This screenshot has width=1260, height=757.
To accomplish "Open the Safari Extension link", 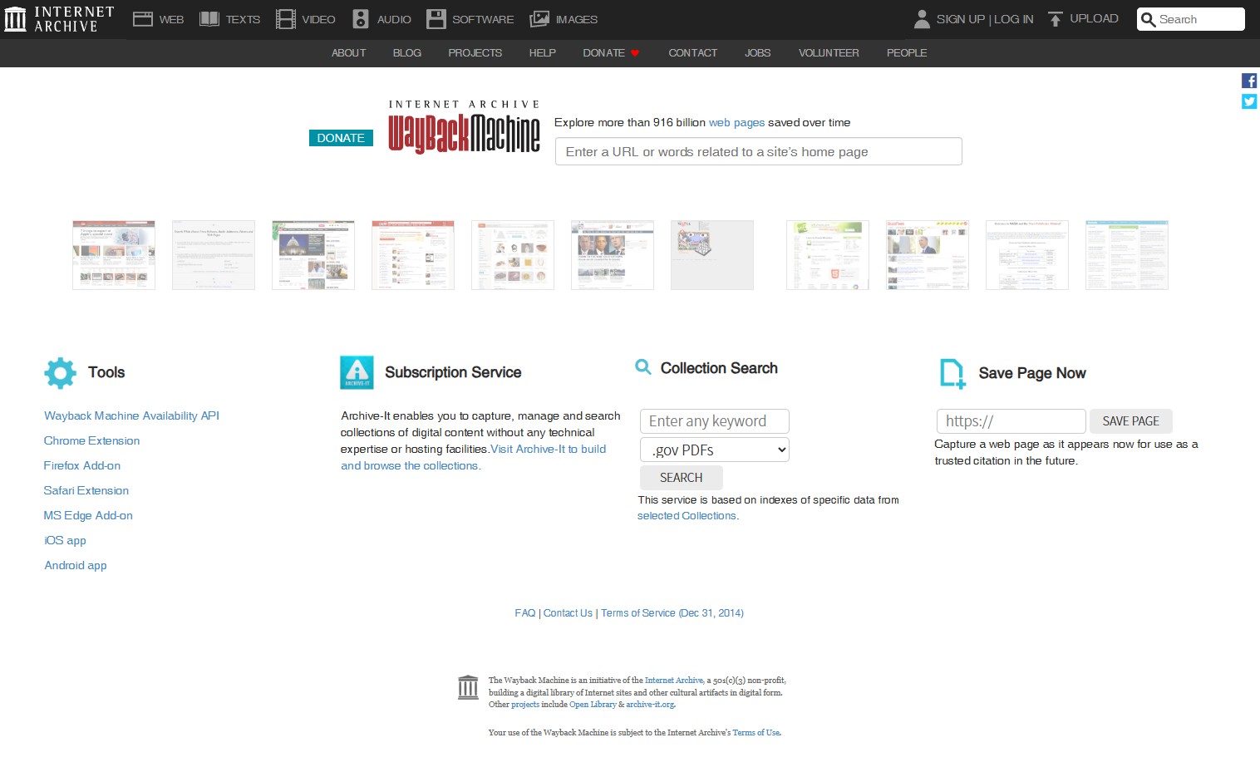I will click(86, 490).
